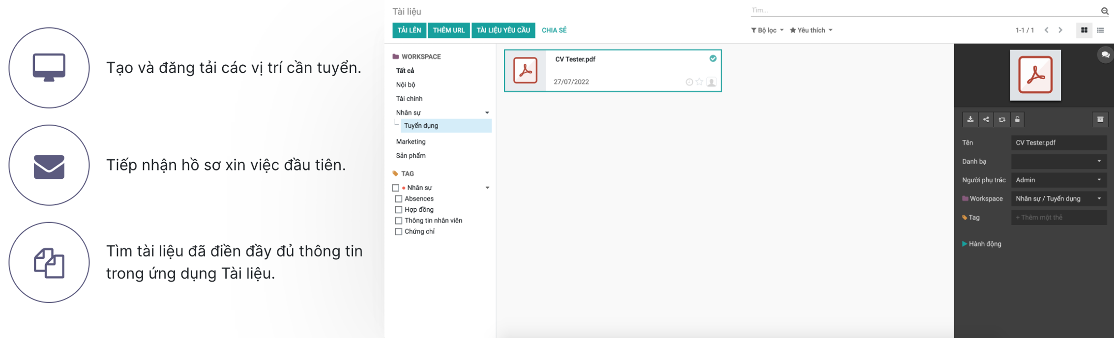Image resolution: width=1114 pixels, height=338 pixels.
Task: Click the share icon in document panel
Action: pyautogui.click(x=986, y=119)
